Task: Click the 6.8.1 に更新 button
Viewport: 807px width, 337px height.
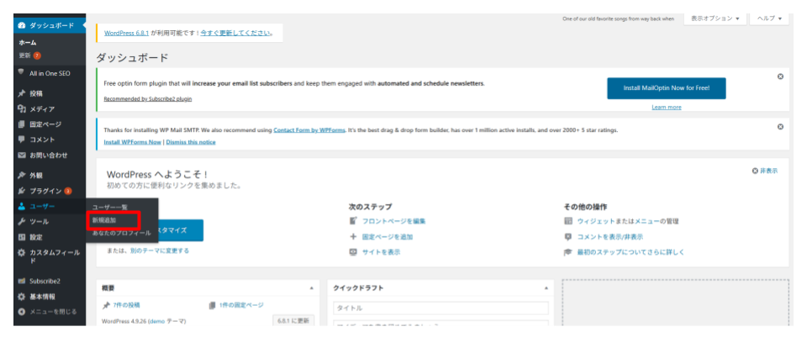Action: (293, 320)
